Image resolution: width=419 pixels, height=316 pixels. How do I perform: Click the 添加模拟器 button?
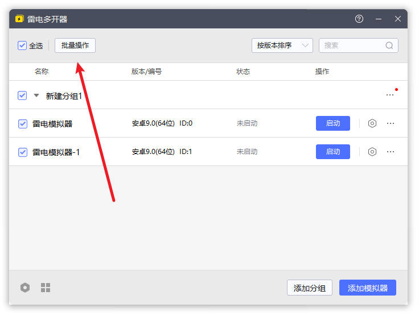pyautogui.click(x=368, y=288)
